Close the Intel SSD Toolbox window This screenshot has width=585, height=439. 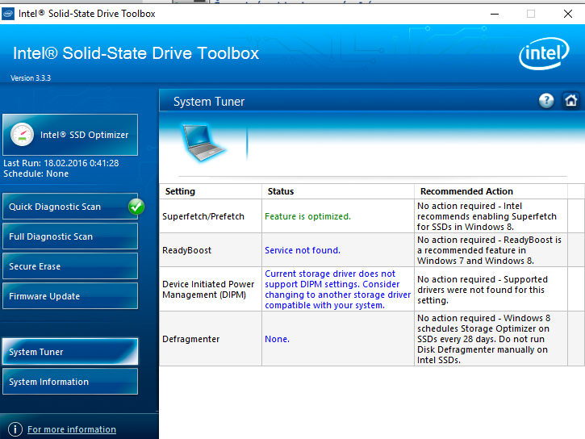tap(568, 14)
